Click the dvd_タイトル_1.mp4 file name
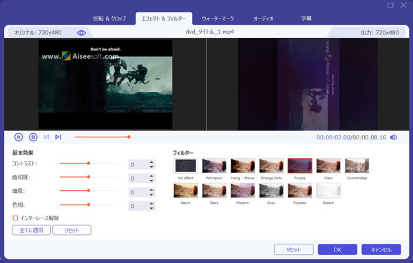The height and width of the screenshot is (263, 413). click(210, 32)
